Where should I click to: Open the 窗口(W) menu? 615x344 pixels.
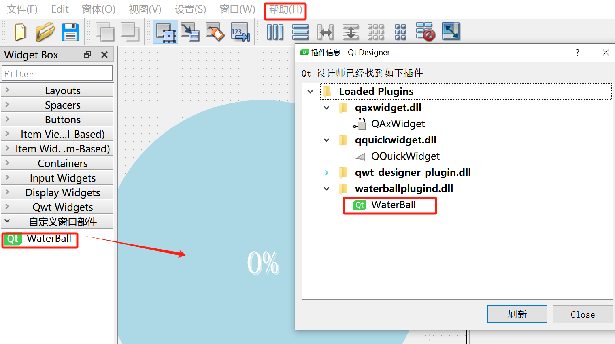237,9
